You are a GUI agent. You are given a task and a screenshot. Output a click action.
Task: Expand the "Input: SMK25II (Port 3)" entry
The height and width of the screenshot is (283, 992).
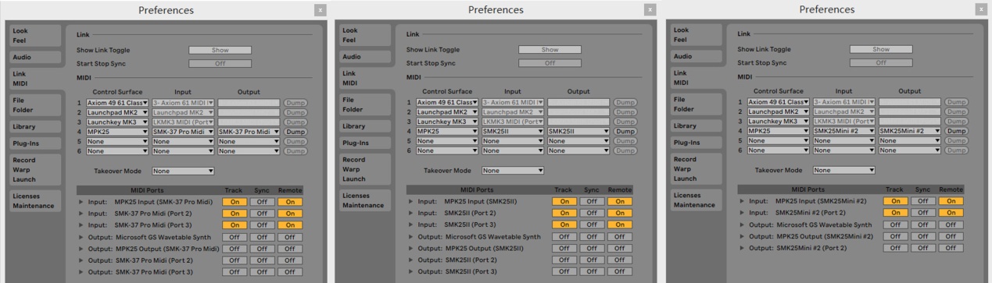click(411, 225)
